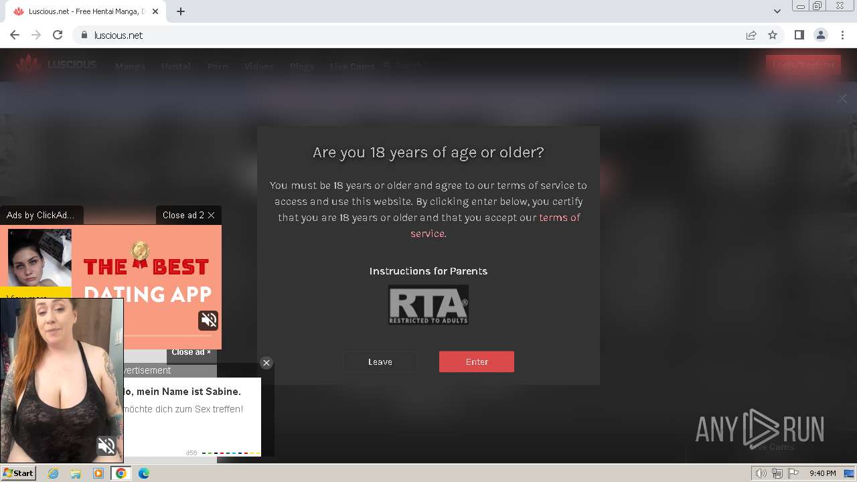The height and width of the screenshot is (482, 857).
Task: Click the RTA Restricted to Adults logo
Action: tap(428, 305)
